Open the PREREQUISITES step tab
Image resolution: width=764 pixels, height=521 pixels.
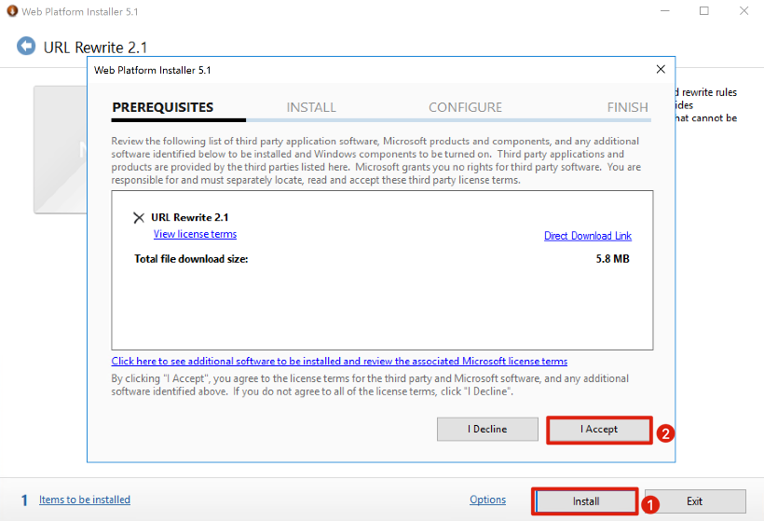(x=163, y=107)
